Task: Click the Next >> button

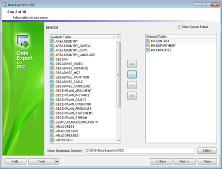Action: coord(185,162)
